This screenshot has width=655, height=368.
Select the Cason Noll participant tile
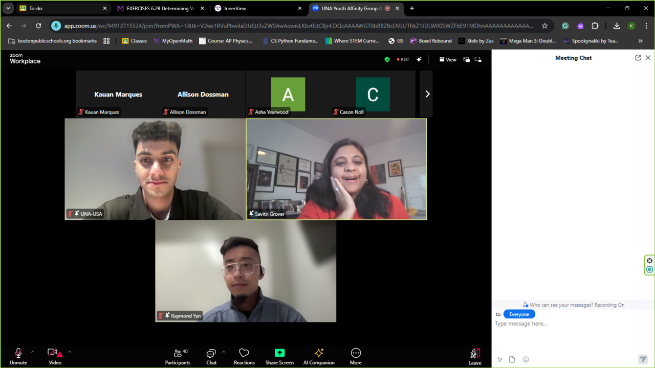pos(373,94)
